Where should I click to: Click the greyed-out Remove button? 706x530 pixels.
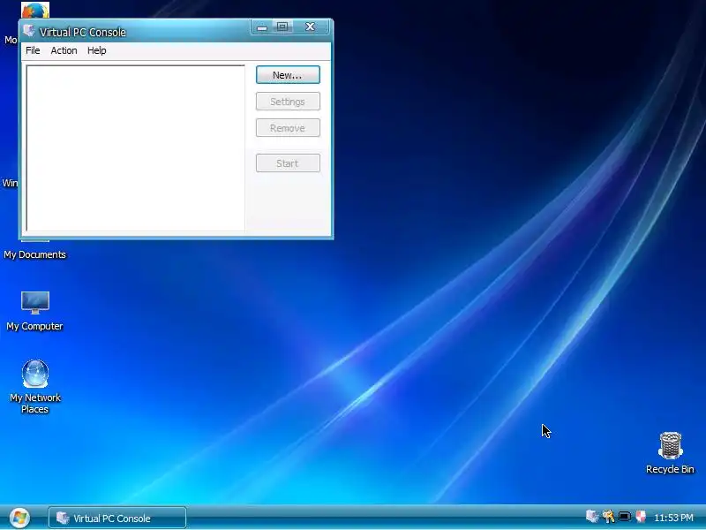click(288, 128)
